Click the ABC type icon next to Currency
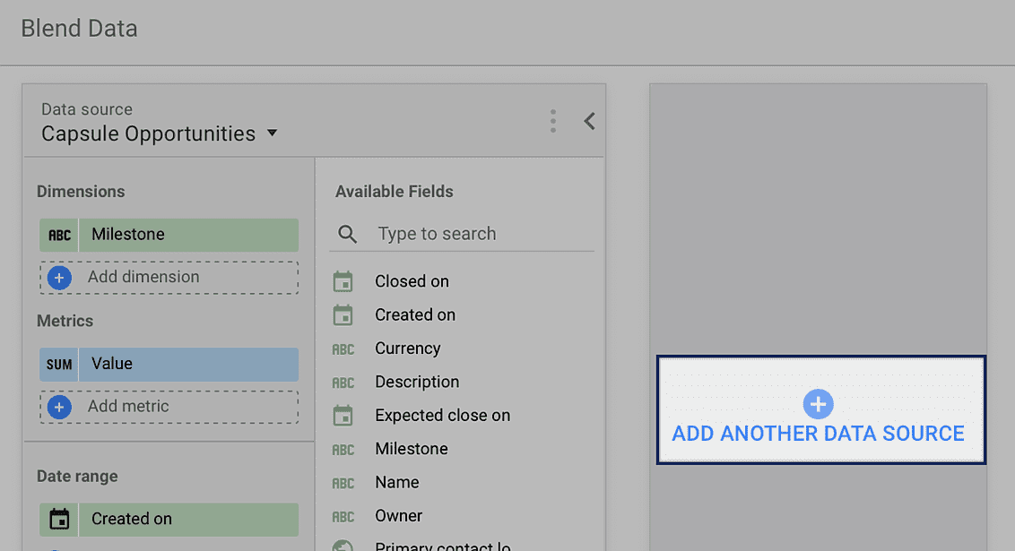Screen dimensions: 1015x551 click(x=343, y=349)
